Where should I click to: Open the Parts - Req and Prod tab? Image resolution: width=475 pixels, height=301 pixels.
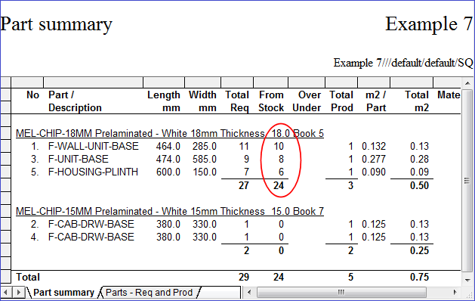[149, 293]
